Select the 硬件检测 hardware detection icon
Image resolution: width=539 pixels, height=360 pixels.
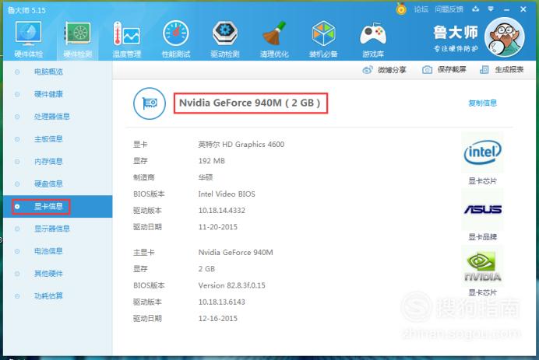click(x=78, y=39)
